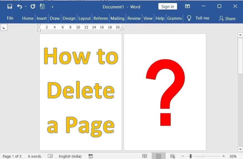This screenshot has height=159, width=243.
Task: Open the Layout tab
Action: coord(84,18)
